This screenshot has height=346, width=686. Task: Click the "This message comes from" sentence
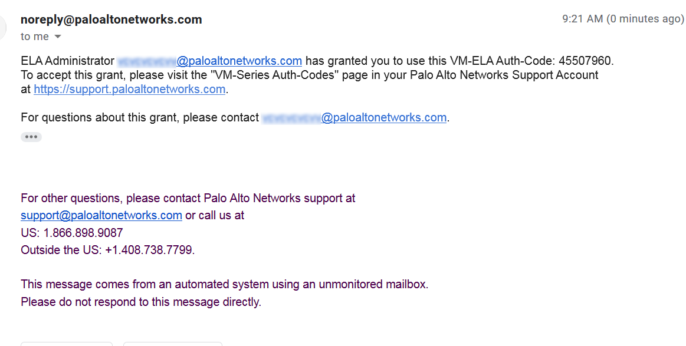[x=224, y=285]
